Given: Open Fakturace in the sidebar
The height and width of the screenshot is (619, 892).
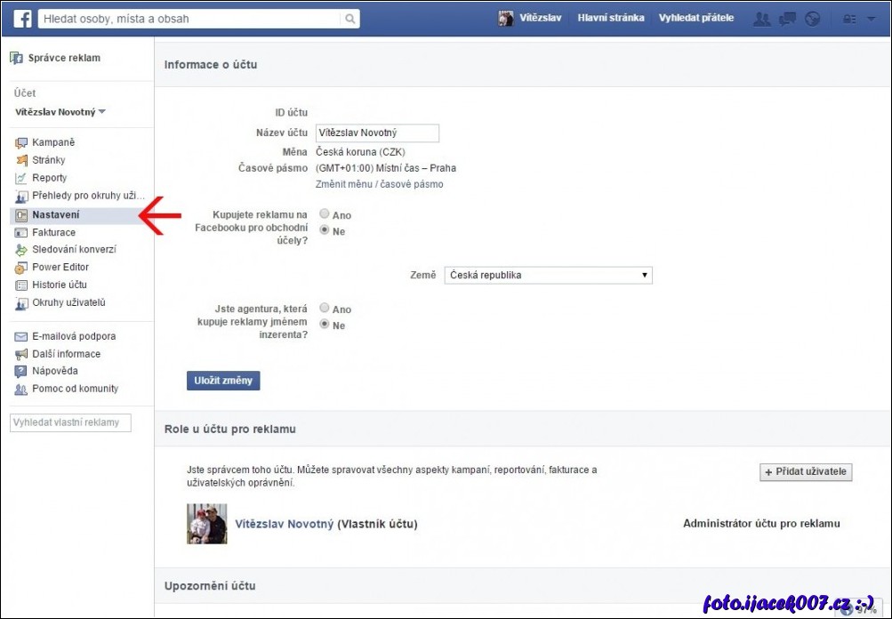Looking at the screenshot, I should pyautogui.click(x=53, y=232).
